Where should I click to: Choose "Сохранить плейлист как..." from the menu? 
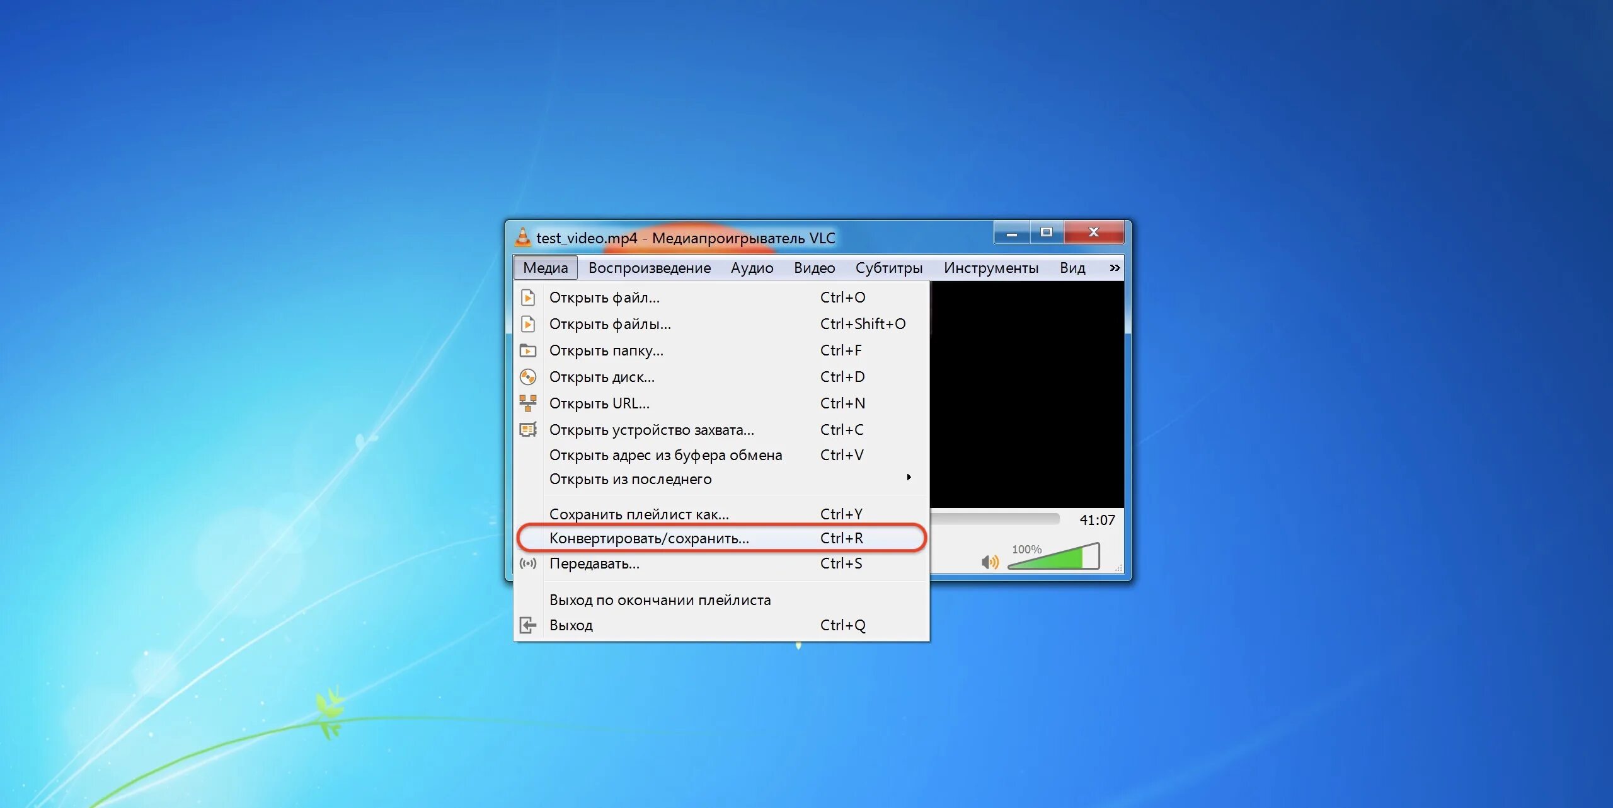click(639, 514)
